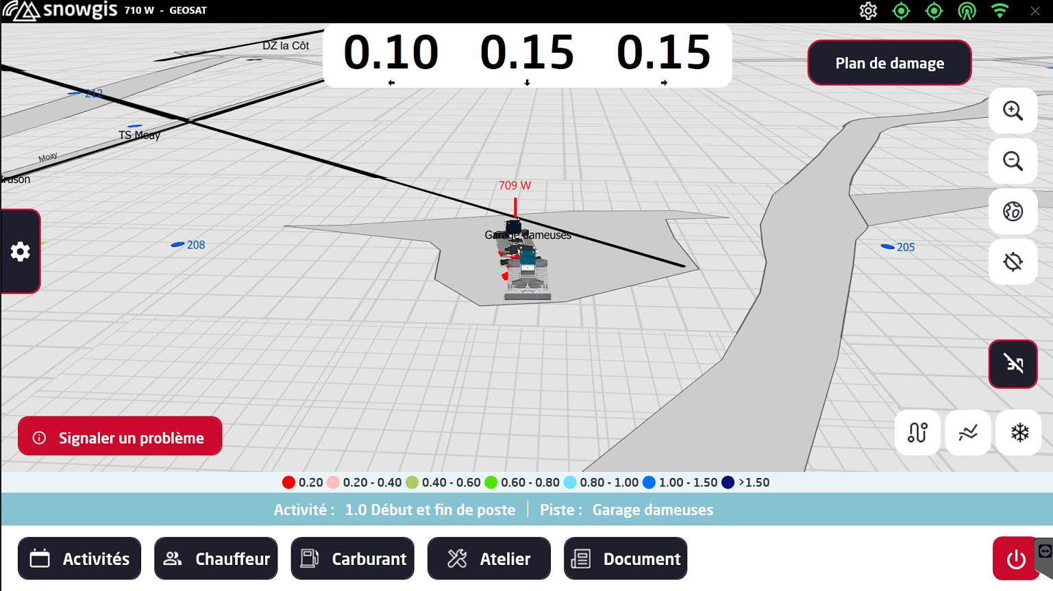Toggle the 3D view mode button

(1012, 364)
